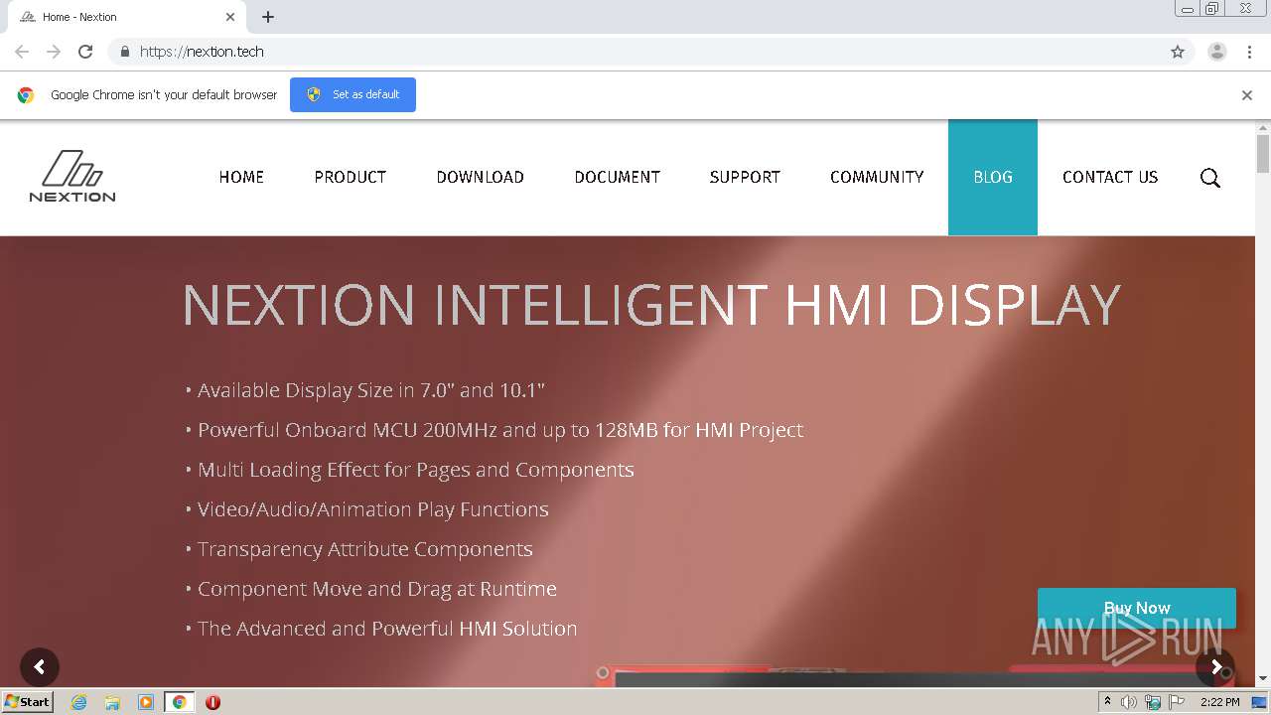Screen dimensions: 1271x715
Task: Open the CONTACT US page
Action: (1110, 177)
